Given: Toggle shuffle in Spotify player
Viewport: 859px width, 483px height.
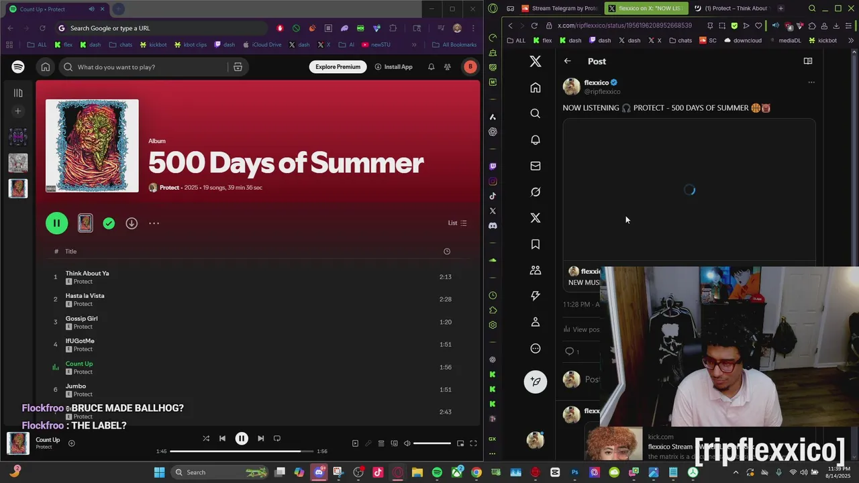Looking at the screenshot, I should tap(206, 439).
